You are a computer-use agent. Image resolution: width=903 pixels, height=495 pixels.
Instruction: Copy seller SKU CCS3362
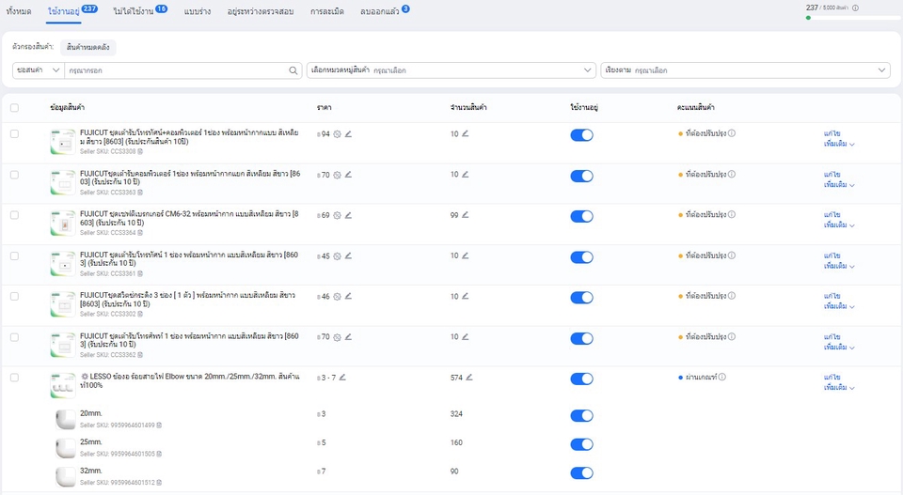[140, 355]
